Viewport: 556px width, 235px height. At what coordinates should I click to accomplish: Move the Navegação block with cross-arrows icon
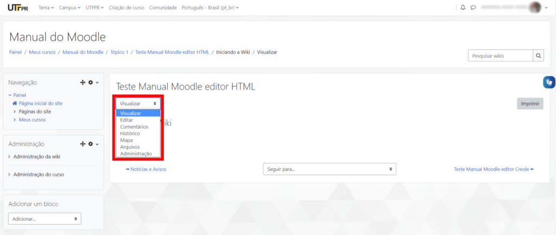coord(83,82)
